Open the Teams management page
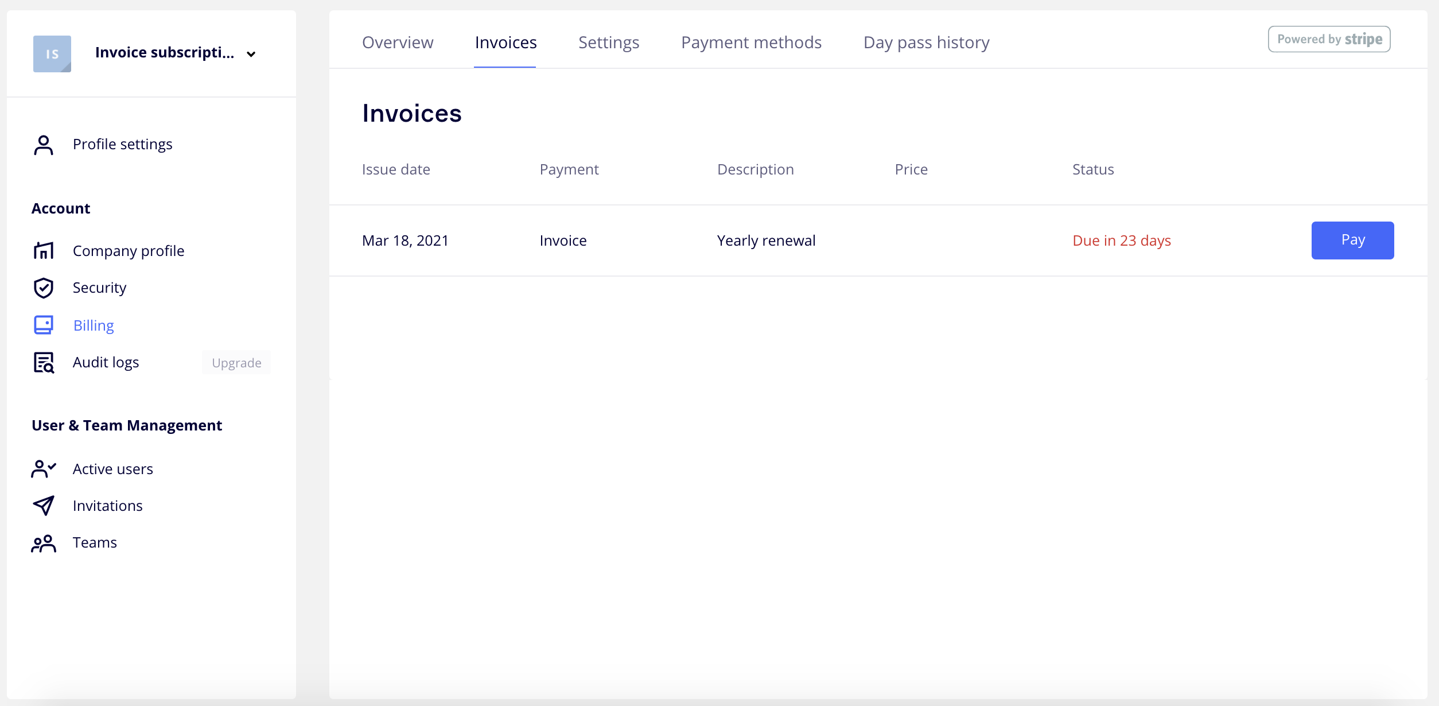This screenshot has width=1439, height=706. (95, 542)
